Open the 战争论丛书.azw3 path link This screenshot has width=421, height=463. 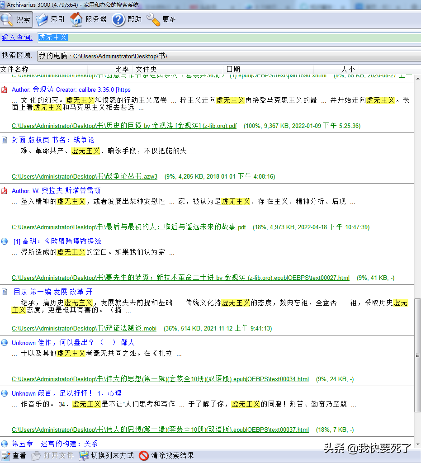coord(85,177)
